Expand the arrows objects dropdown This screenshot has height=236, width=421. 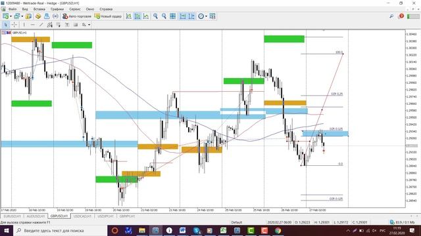89,25
